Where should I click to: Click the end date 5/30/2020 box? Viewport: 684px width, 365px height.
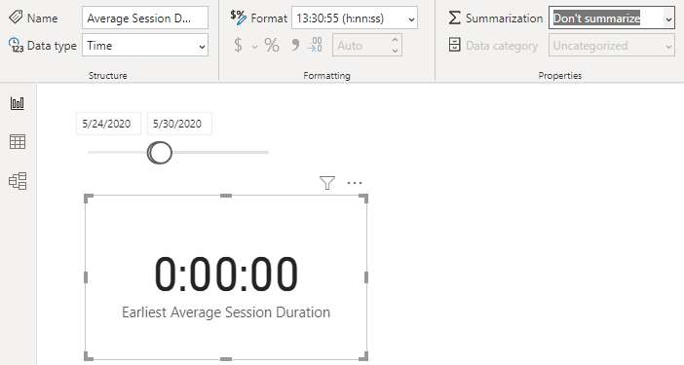179,124
